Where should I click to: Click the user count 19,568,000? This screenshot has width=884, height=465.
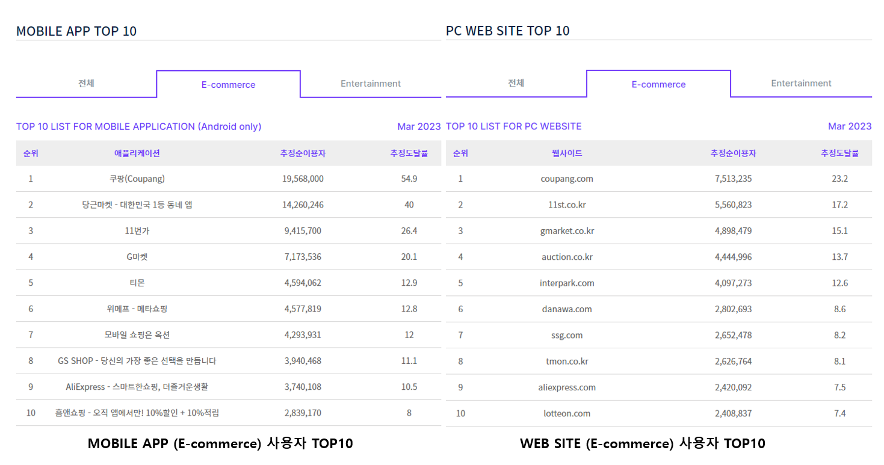pyautogui.click(x=303, y=179)
